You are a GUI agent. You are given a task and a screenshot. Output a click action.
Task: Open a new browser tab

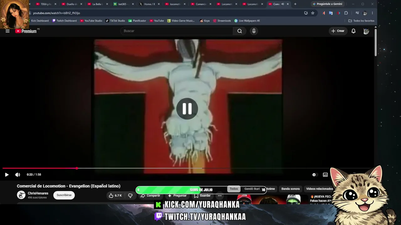295,4
